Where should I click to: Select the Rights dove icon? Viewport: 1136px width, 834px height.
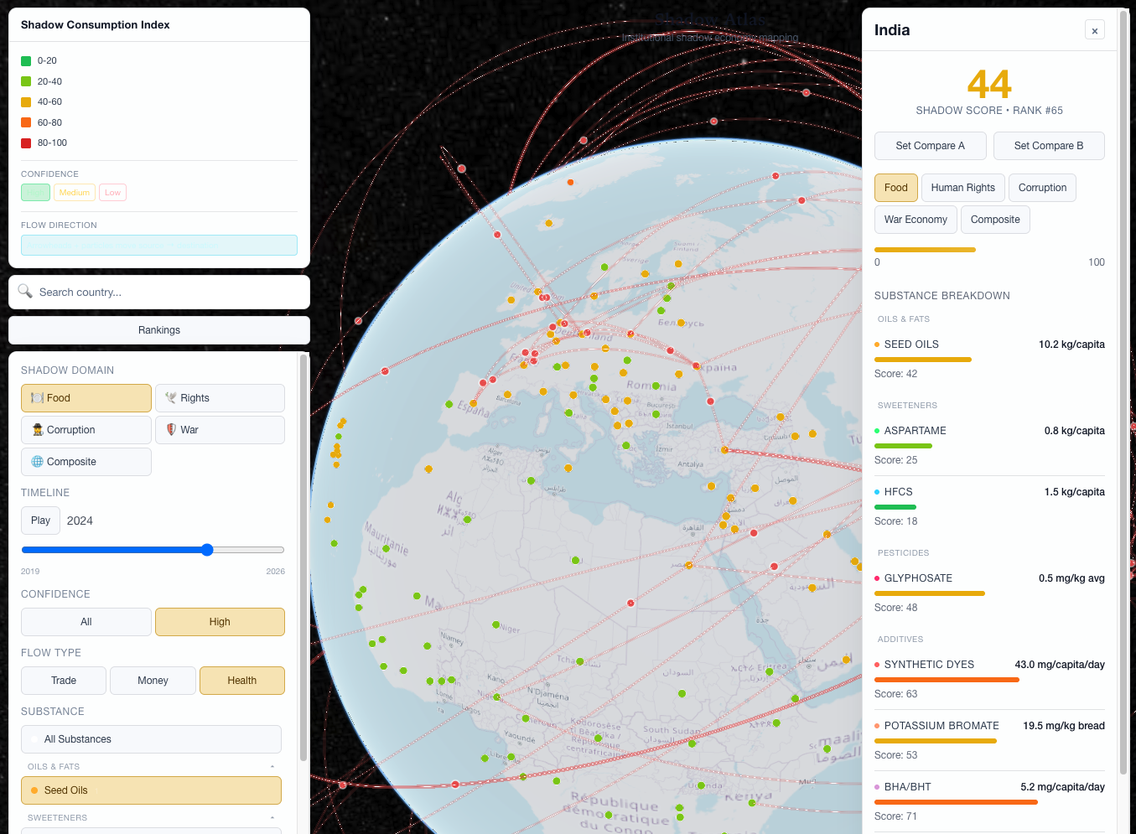pyautogui.click(x=171, y=398)
